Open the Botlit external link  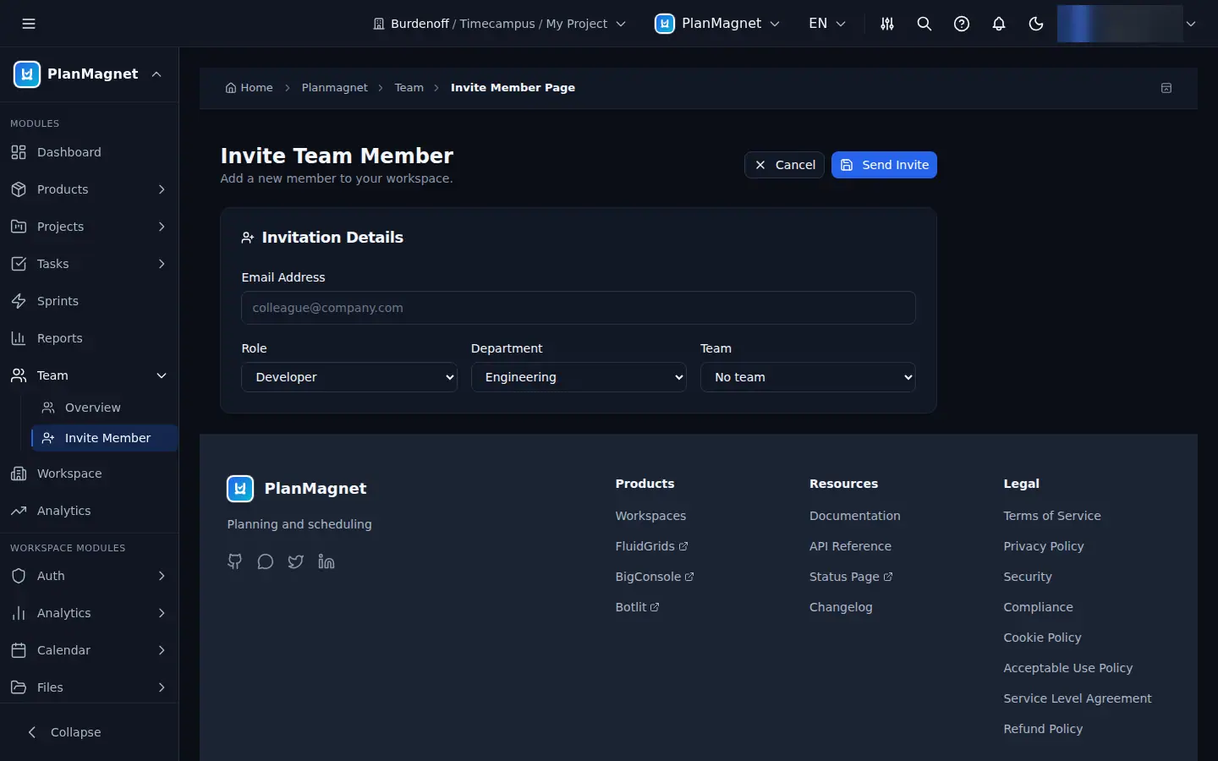(x=637, y=607)
